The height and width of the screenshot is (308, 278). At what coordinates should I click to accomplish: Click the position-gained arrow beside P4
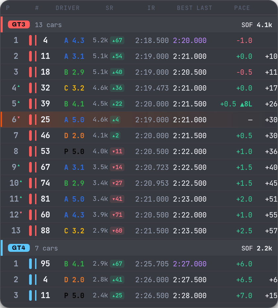(19, 86)
